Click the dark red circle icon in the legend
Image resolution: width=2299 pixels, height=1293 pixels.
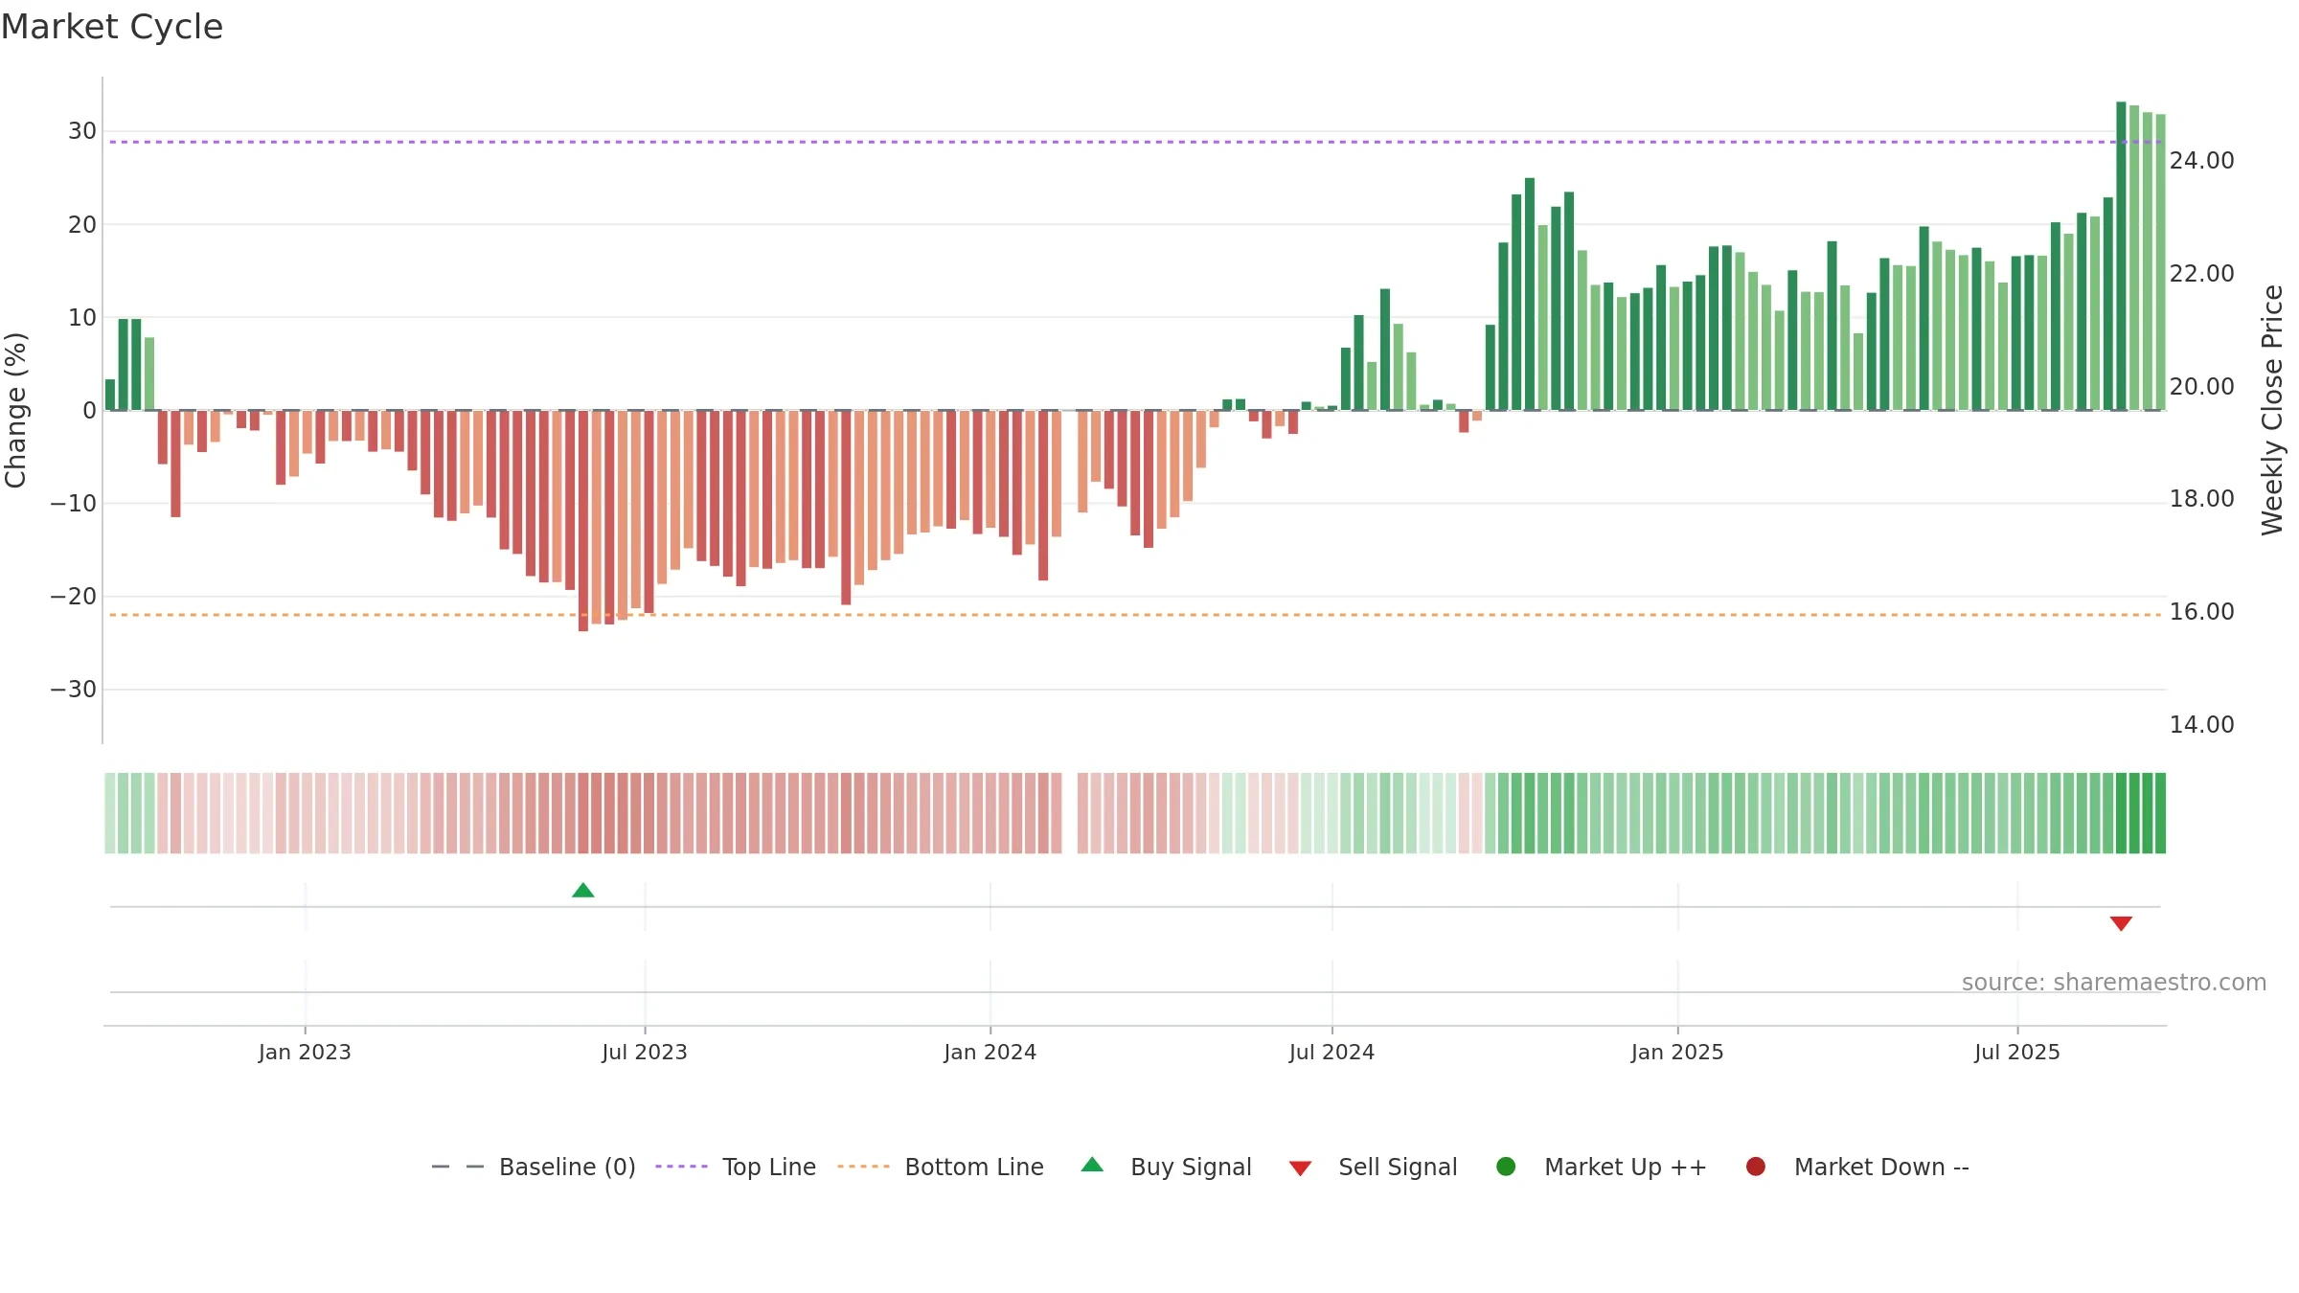pyautogui.click(x=1756, y=1167)
